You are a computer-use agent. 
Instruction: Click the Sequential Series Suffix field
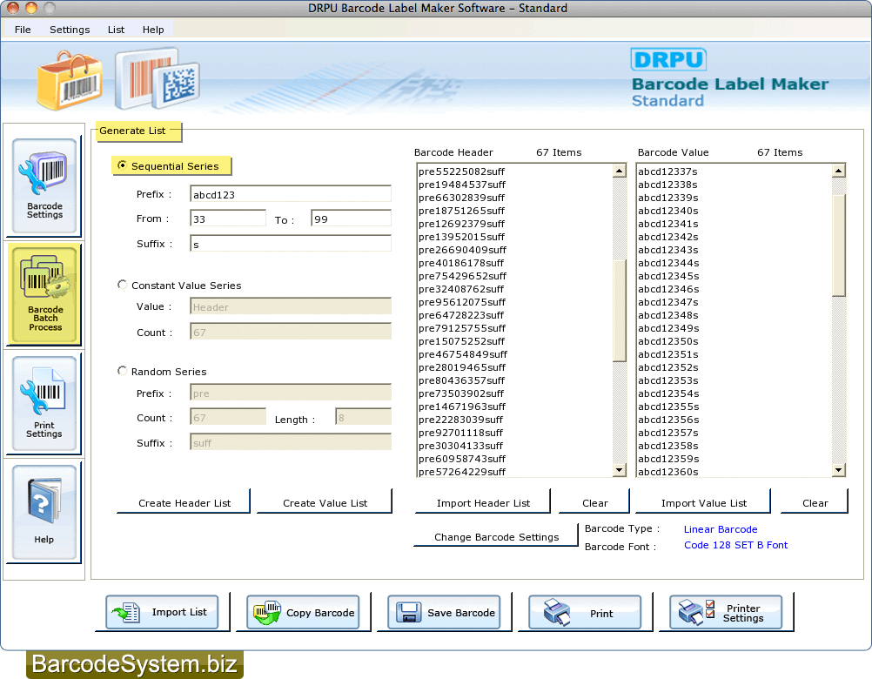pos(291,244)
